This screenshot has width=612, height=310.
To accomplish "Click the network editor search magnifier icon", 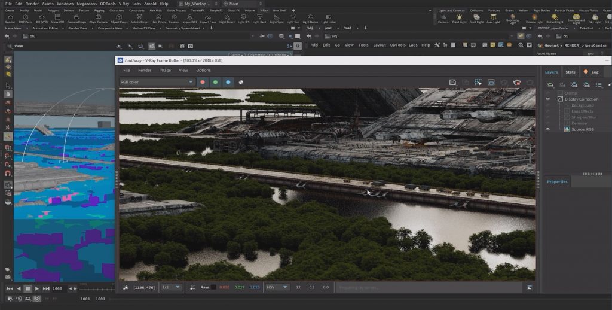I will tap(521, 45).
